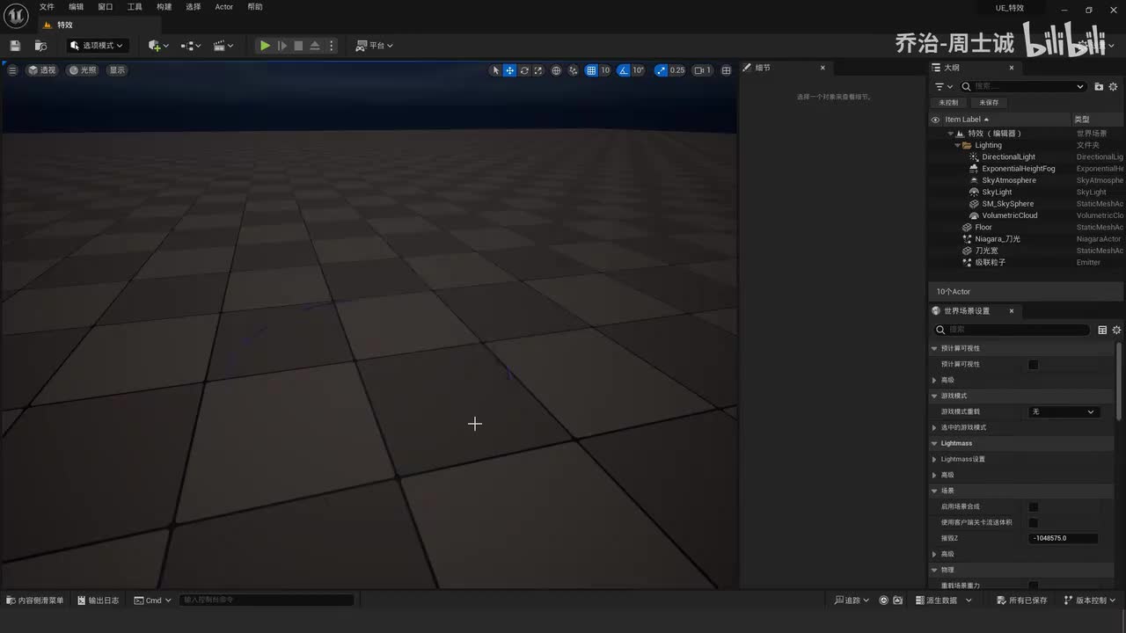
Task: Open the Outliner settings gear
Action: coord(1113,86)
